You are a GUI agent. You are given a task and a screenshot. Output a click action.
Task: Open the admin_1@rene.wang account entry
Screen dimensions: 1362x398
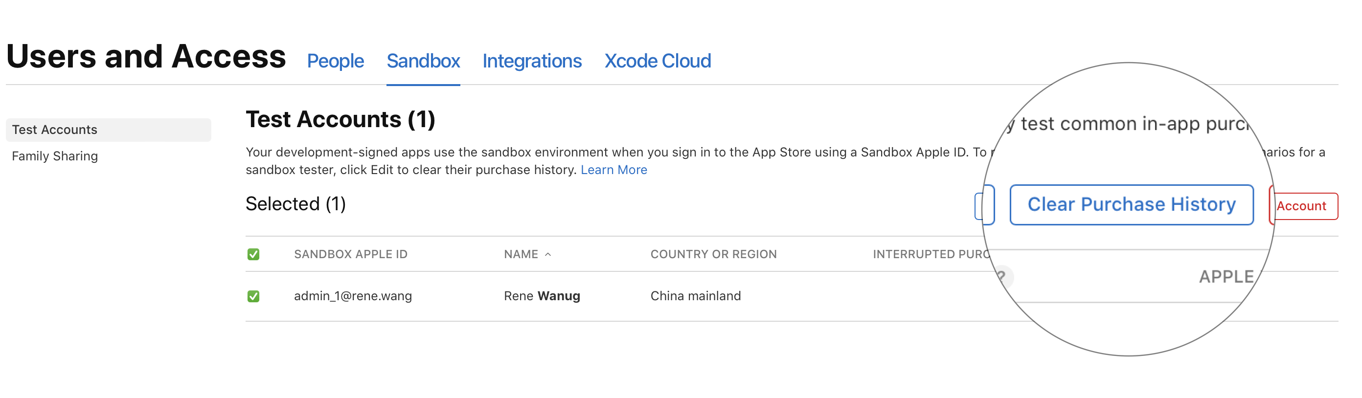point(353,296)
